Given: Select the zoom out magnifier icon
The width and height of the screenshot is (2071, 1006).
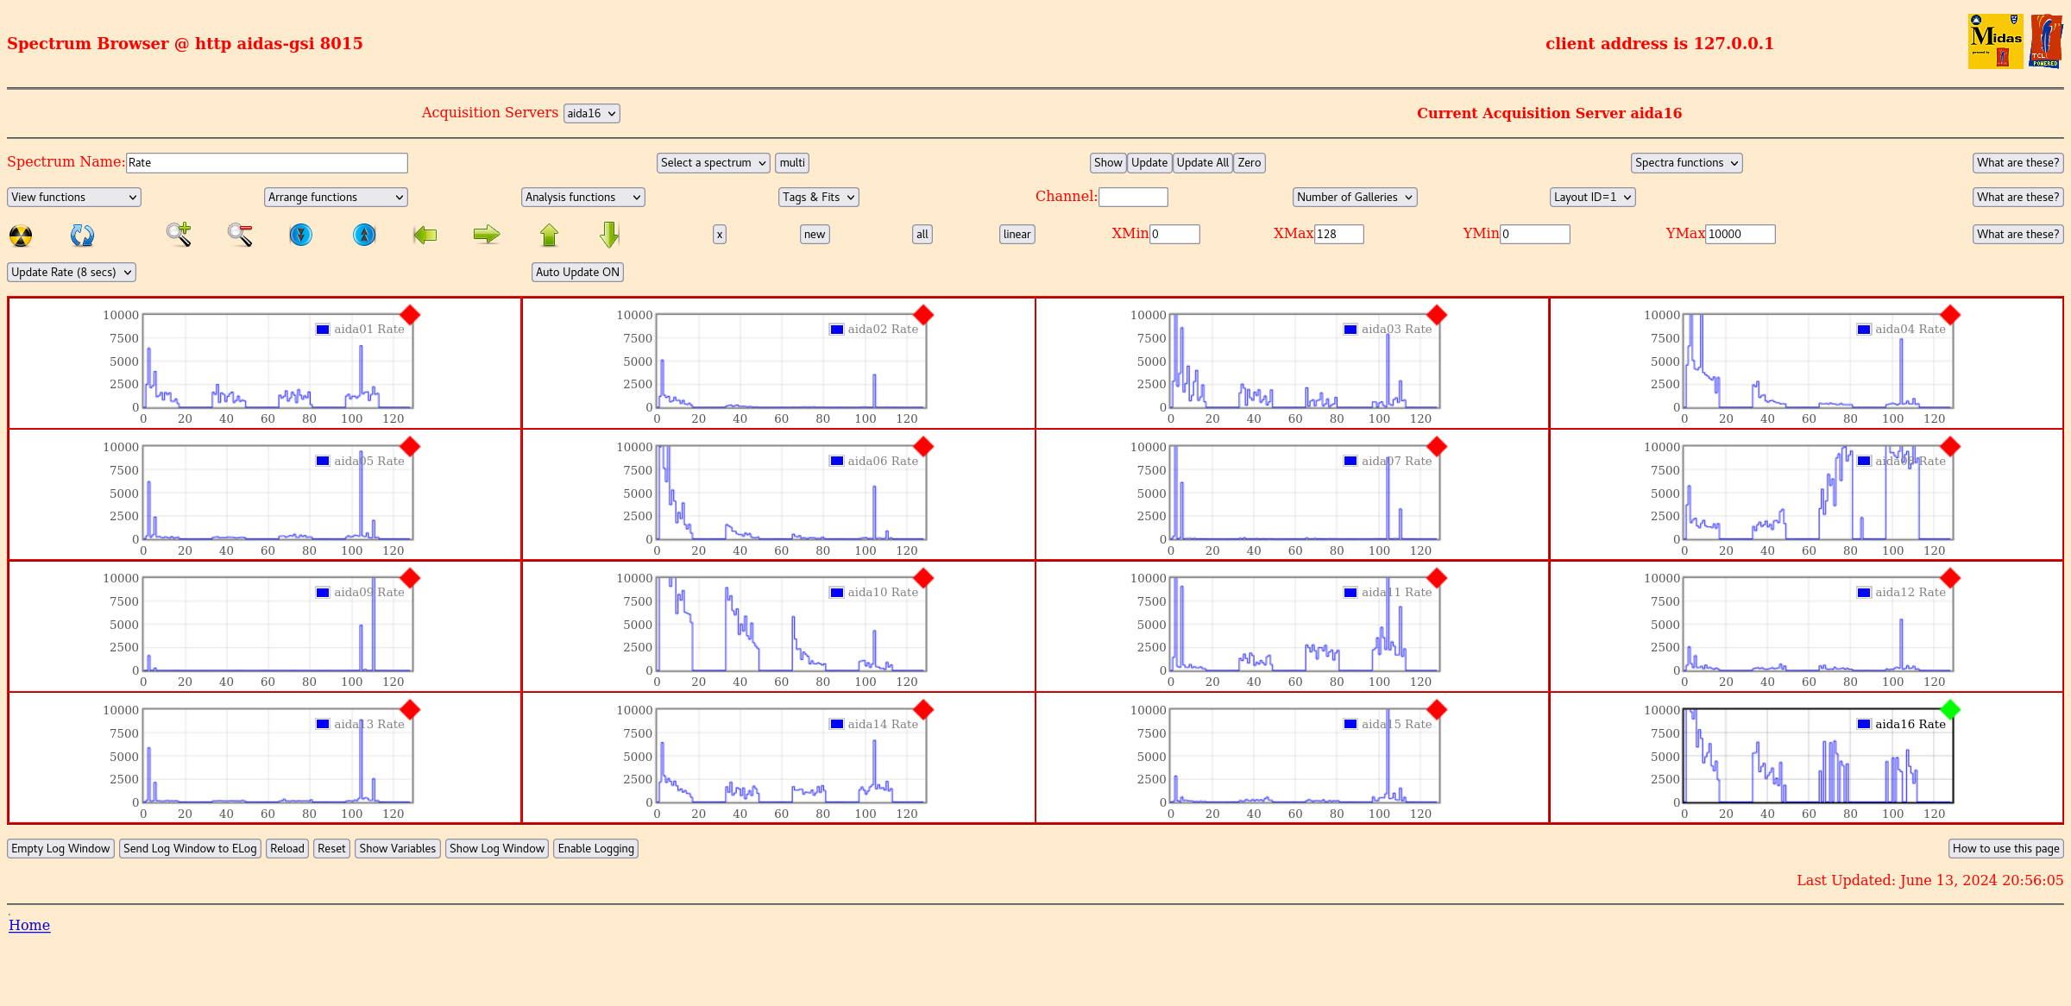Looking at the screenshot, I should [239, 234].
